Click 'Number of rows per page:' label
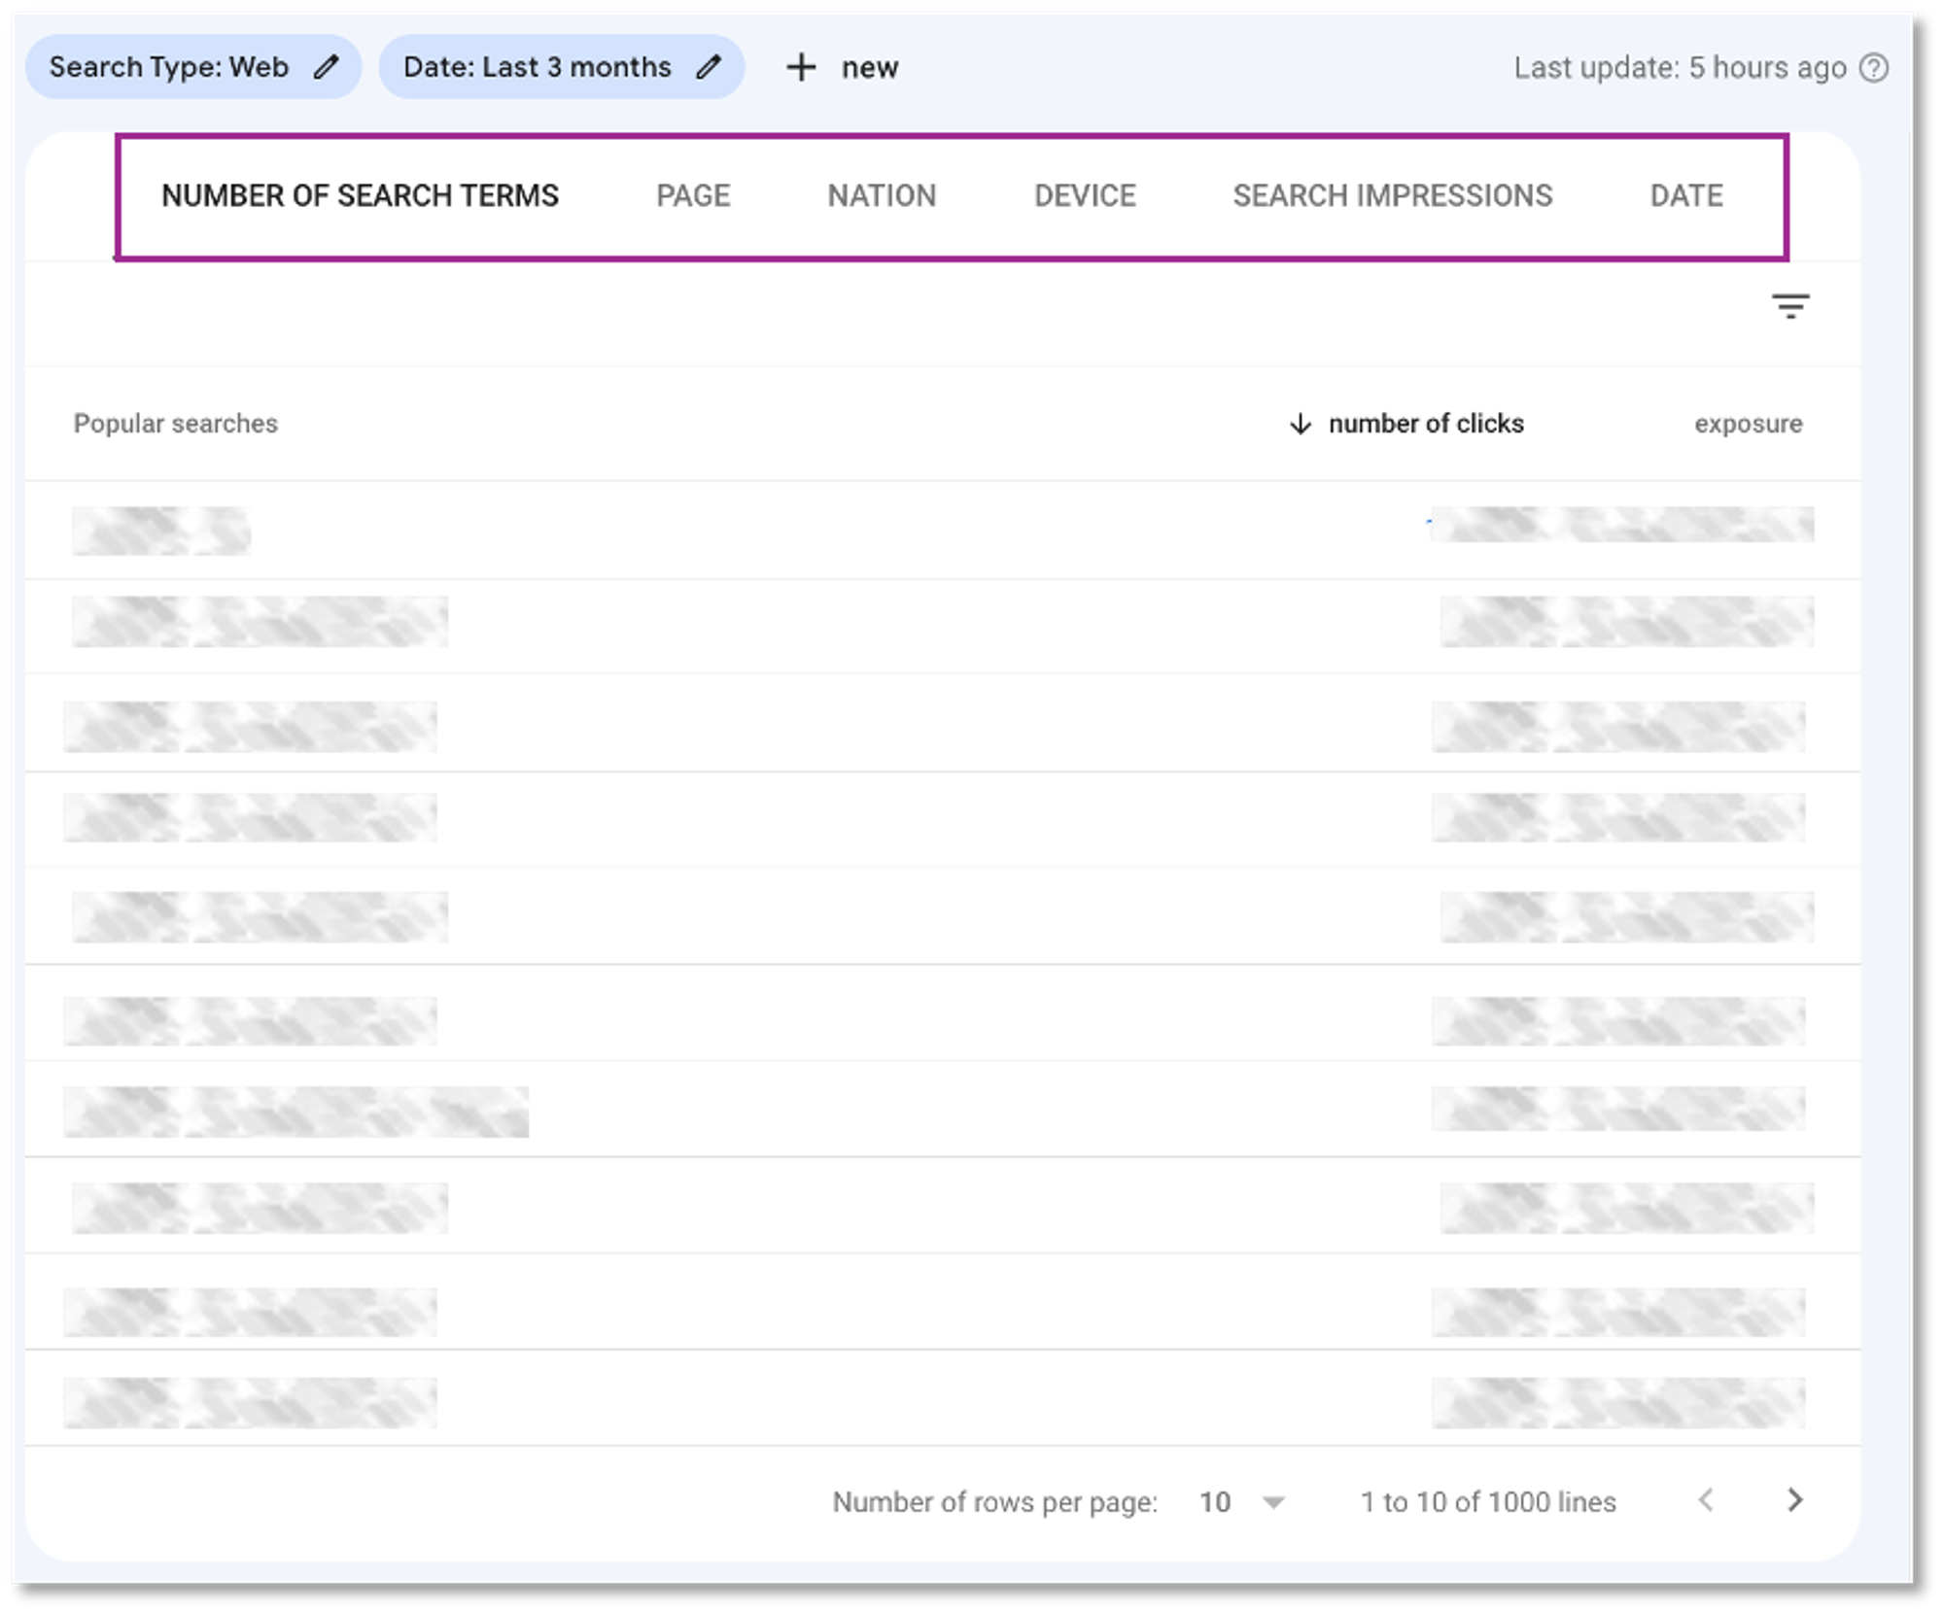 [994, 1502]
